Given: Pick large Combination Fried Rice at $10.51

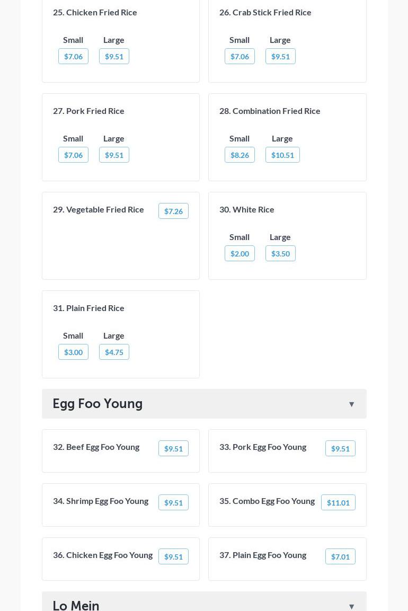Looking at the screenshot, I should point(282,155).
